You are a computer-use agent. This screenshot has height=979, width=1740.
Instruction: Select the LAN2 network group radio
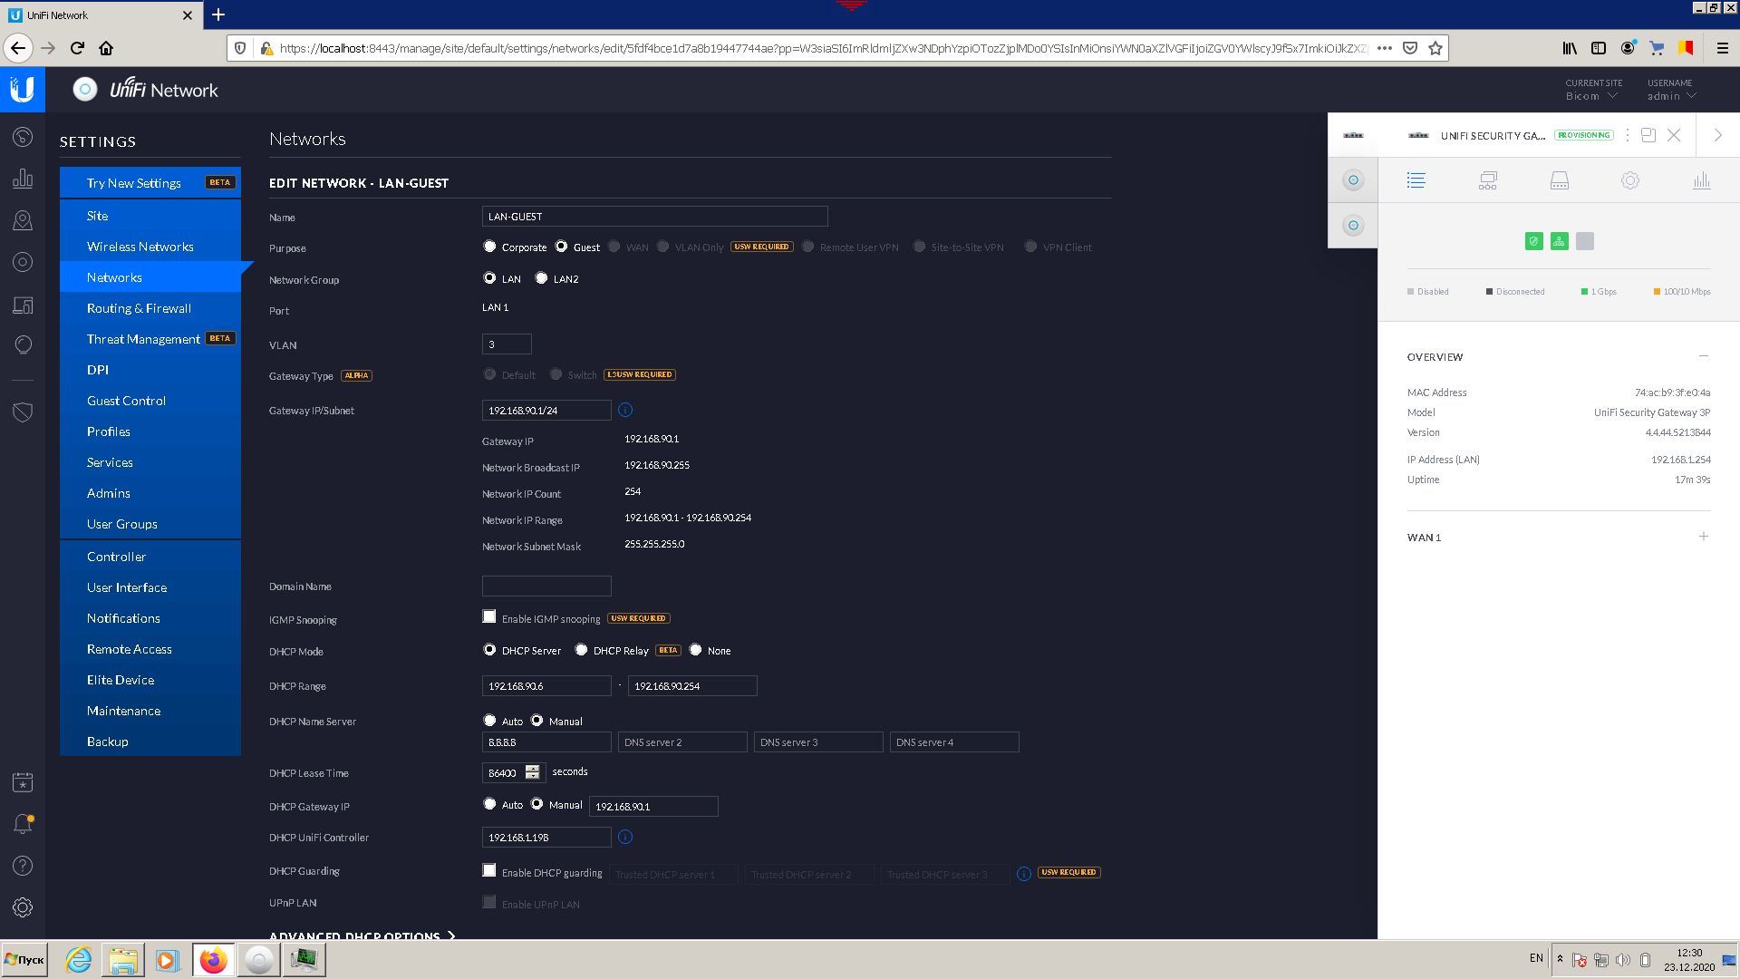[541, 278]
